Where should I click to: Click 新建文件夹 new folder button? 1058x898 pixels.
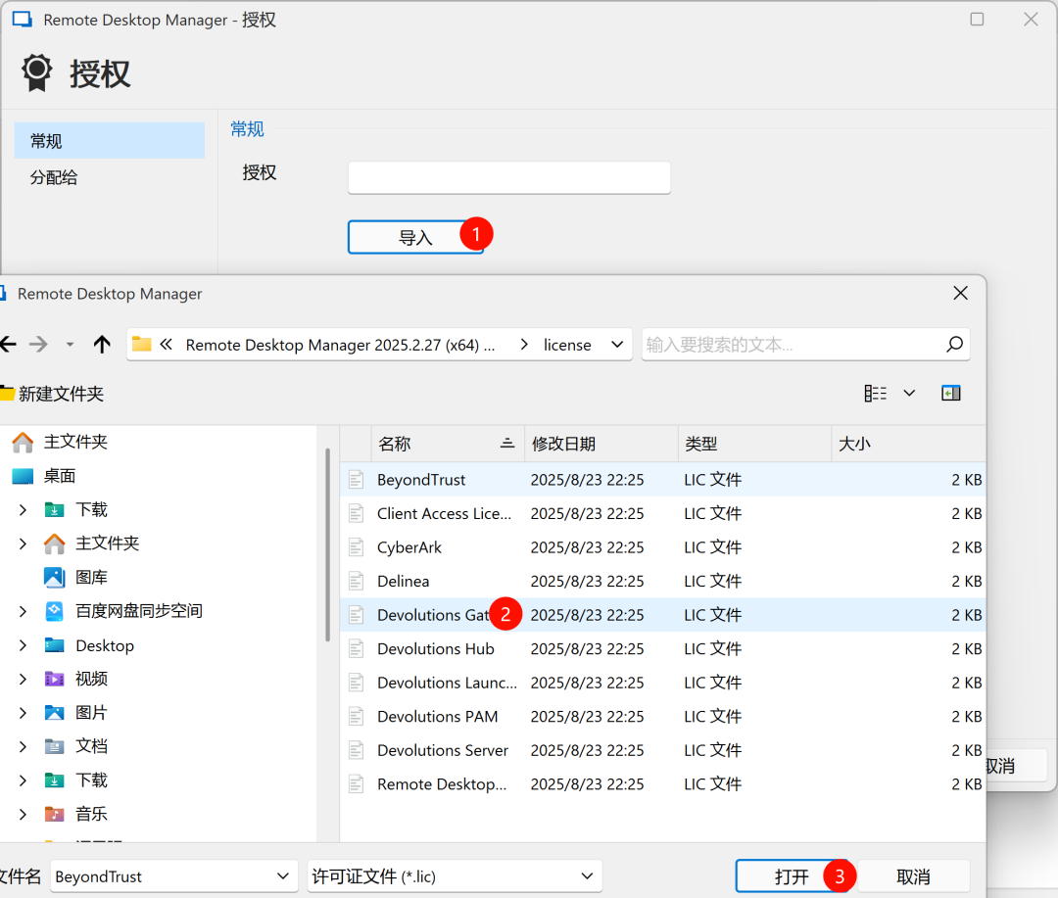[x=53, y=394]
